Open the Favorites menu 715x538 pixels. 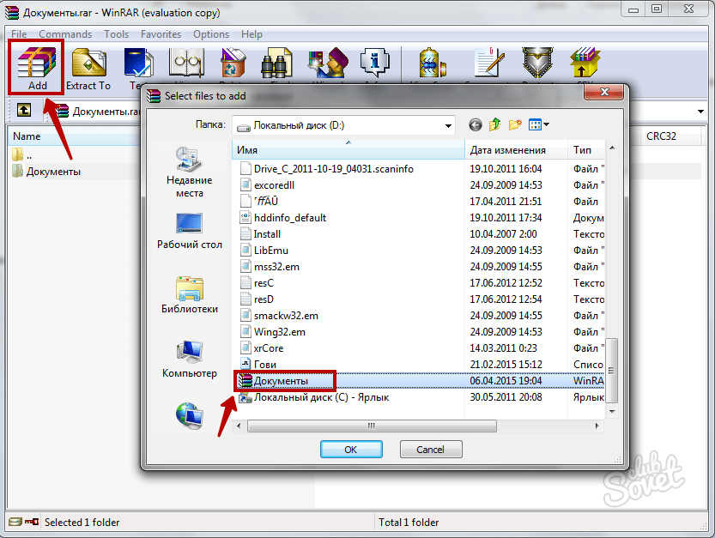coord(161,34)
